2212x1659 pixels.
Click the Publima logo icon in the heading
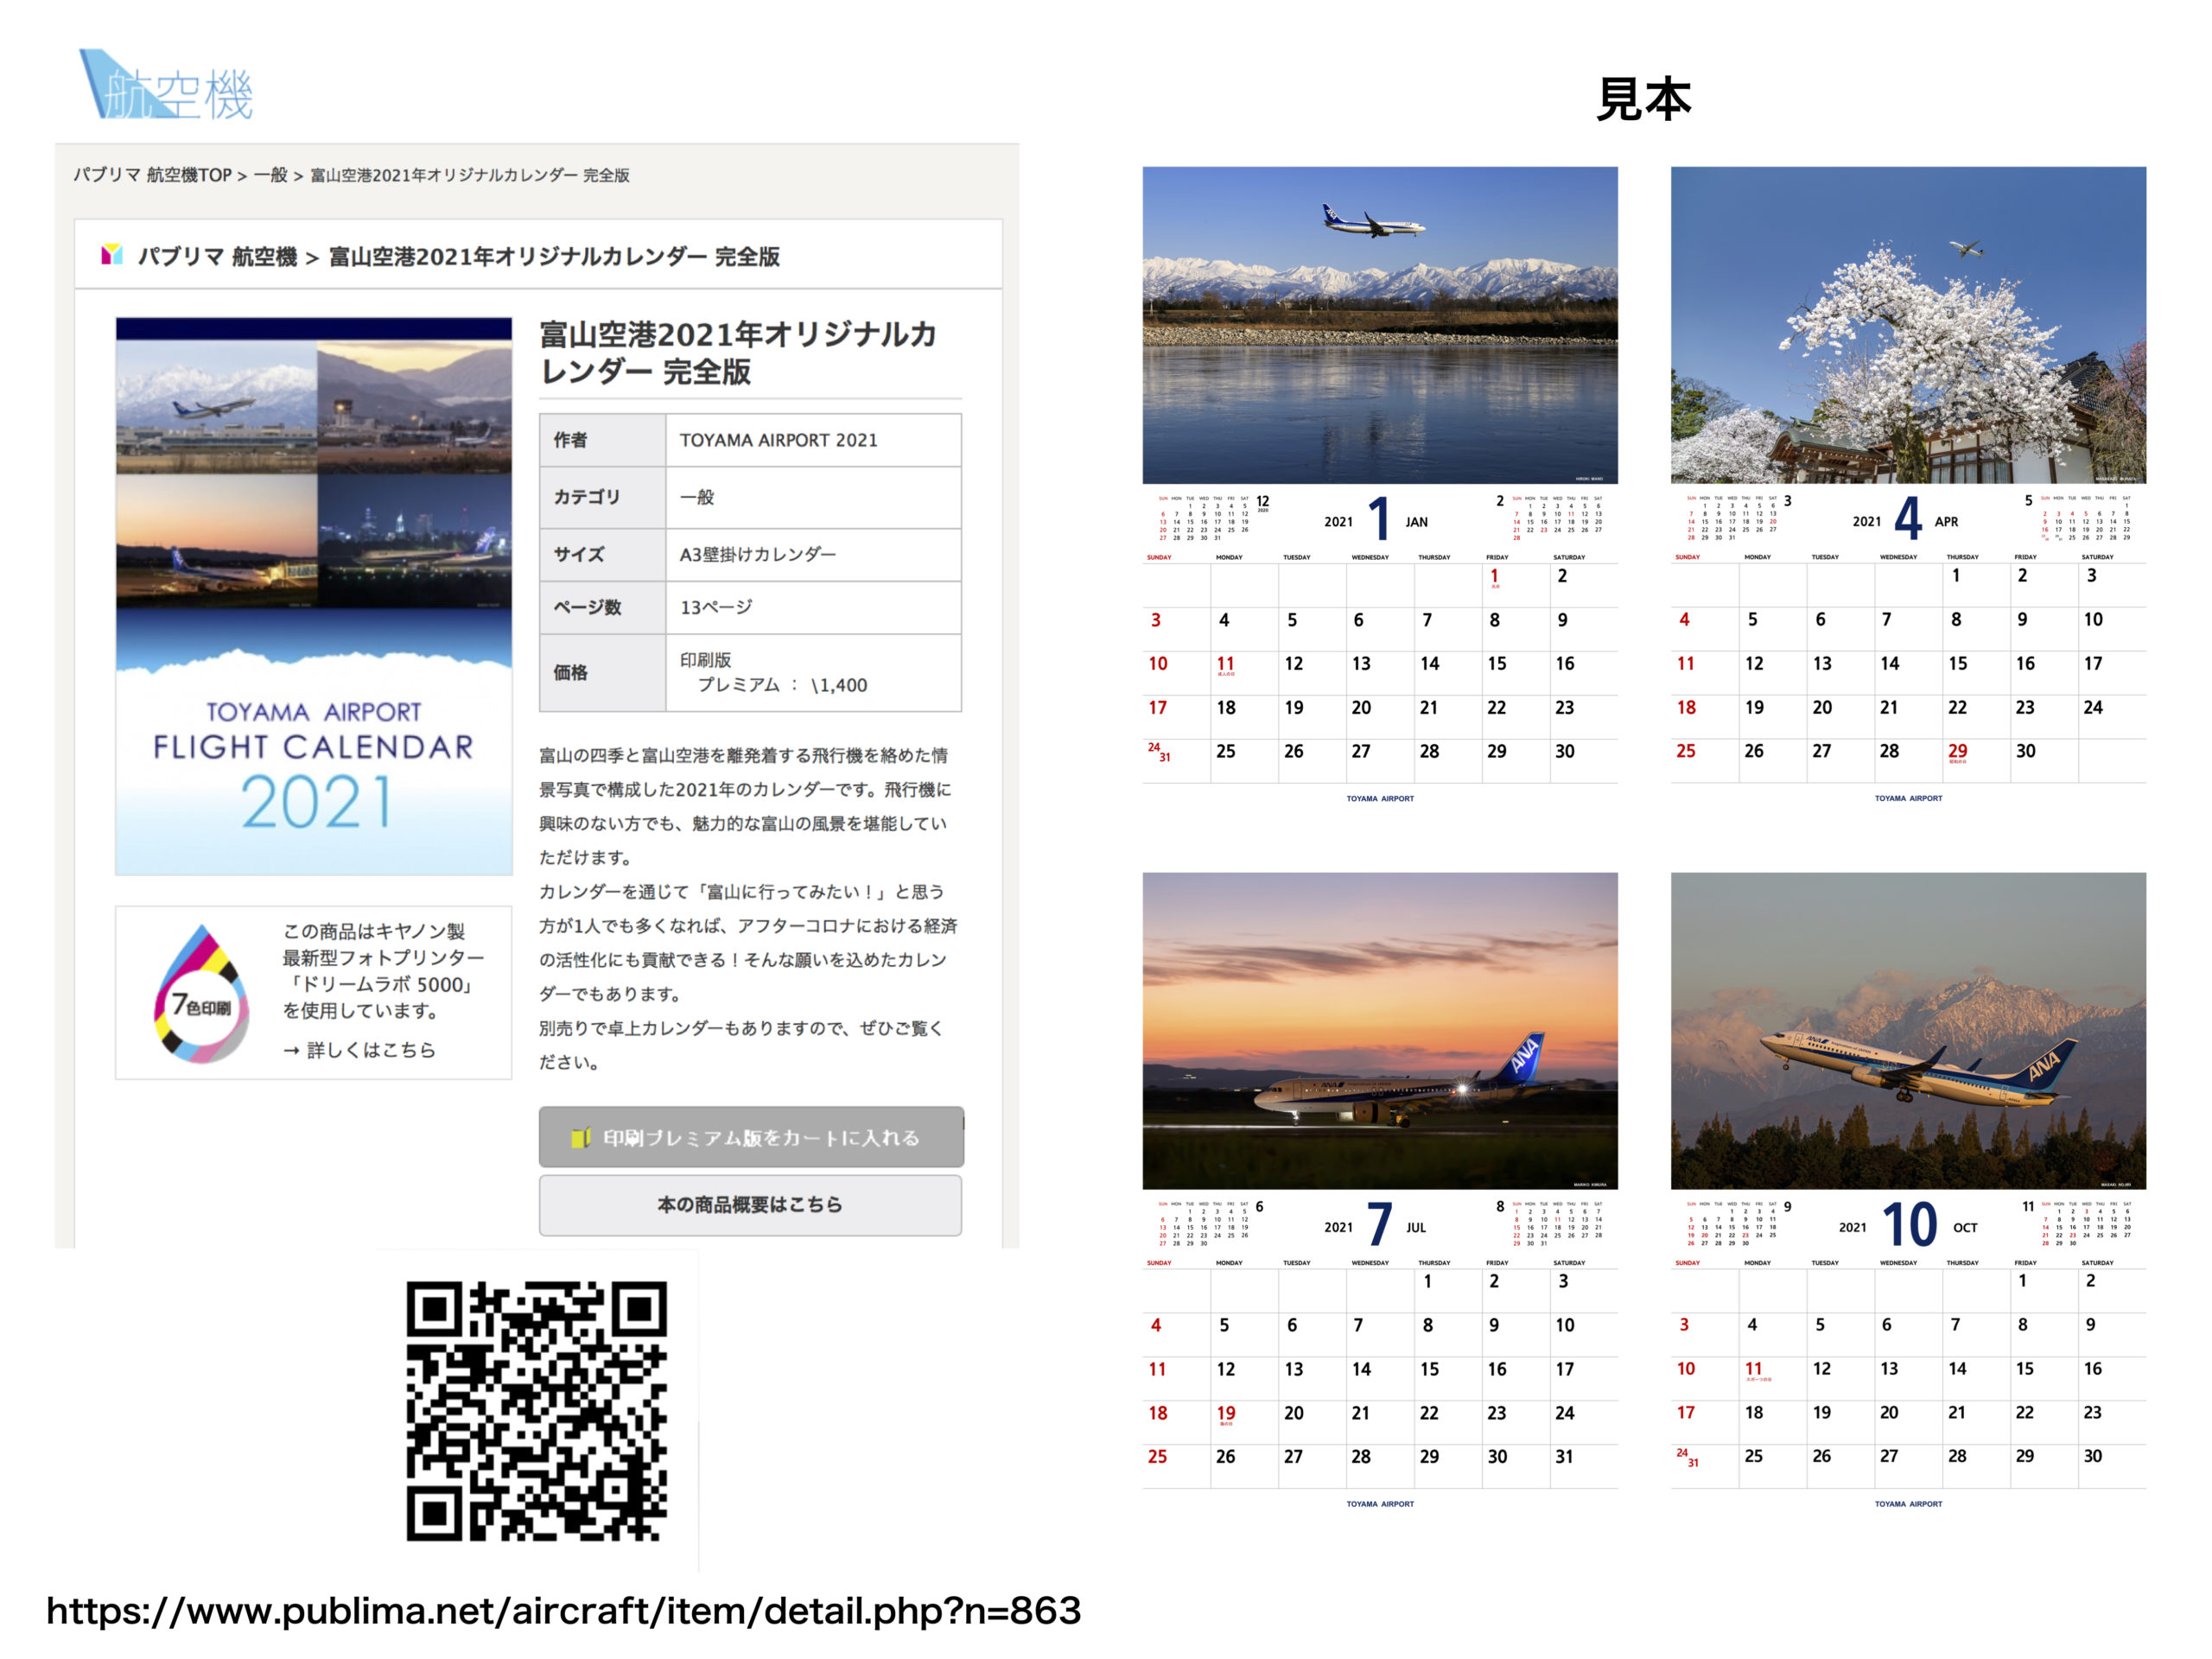112,256
